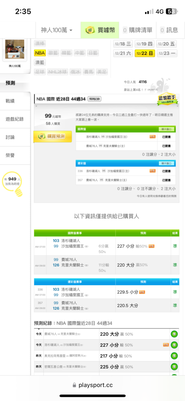Click 準 result for 220.5 大分
The width and height of the screenshot is (185, 401).
point(175,305)
